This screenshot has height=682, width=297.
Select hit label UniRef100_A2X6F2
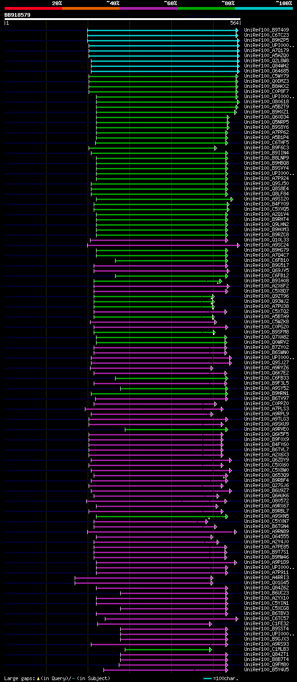pos(266,286)
